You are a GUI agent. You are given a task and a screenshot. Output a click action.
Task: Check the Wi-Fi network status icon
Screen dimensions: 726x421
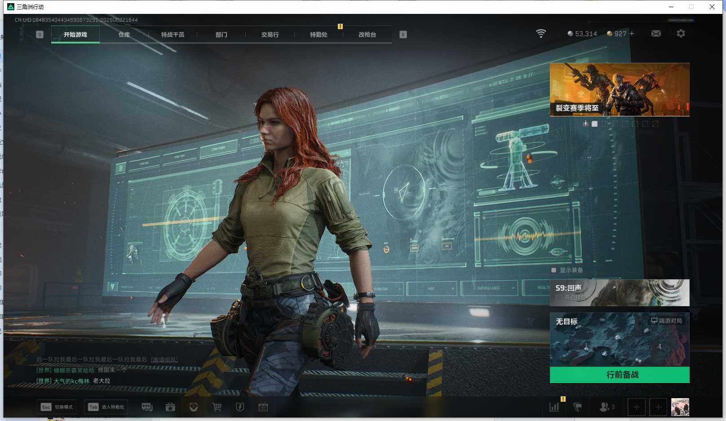pos(541,34)
